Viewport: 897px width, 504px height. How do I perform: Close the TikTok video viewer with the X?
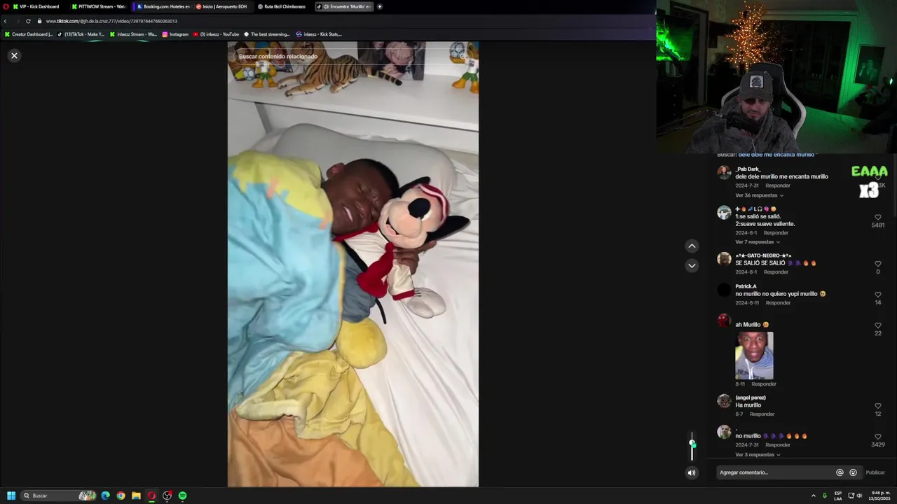click(14, 55)
